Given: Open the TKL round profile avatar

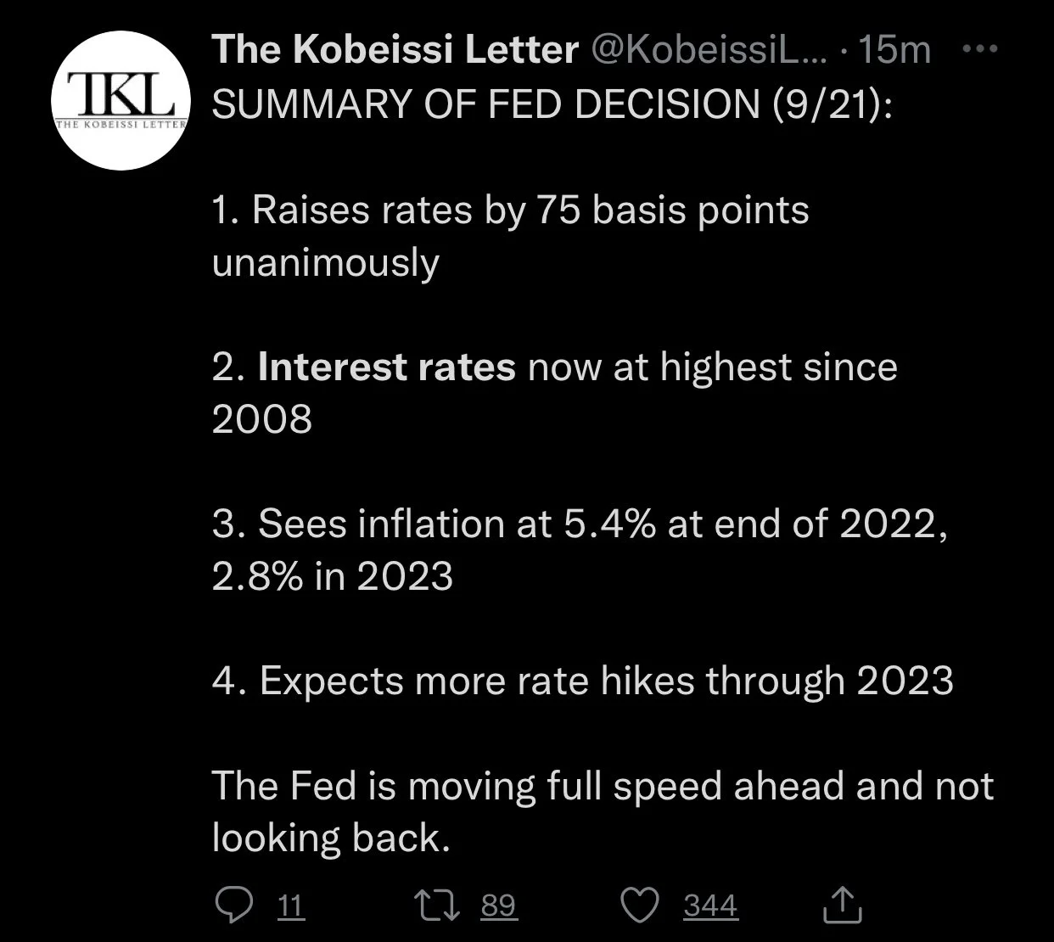Looking at the screenshot, I should tap(121, 105).
